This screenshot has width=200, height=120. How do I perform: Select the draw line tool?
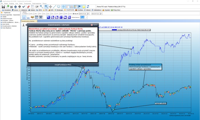55,6
